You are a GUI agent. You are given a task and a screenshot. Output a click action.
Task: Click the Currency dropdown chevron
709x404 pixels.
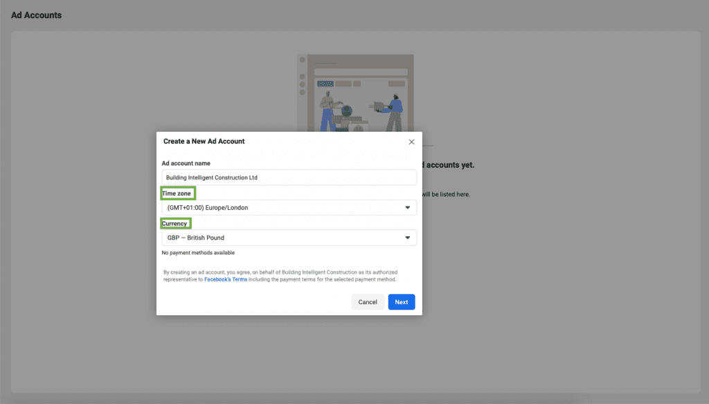point(407,238)
